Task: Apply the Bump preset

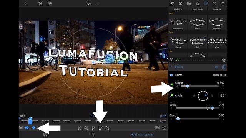Action: pos(197,22)
